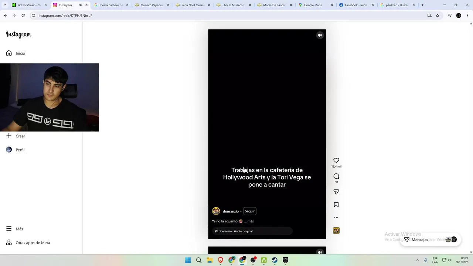Screen dimensions: 473x266
Task: Open comments on the donranzio reel
Action: pyautogui.click(x=336, y=176)
